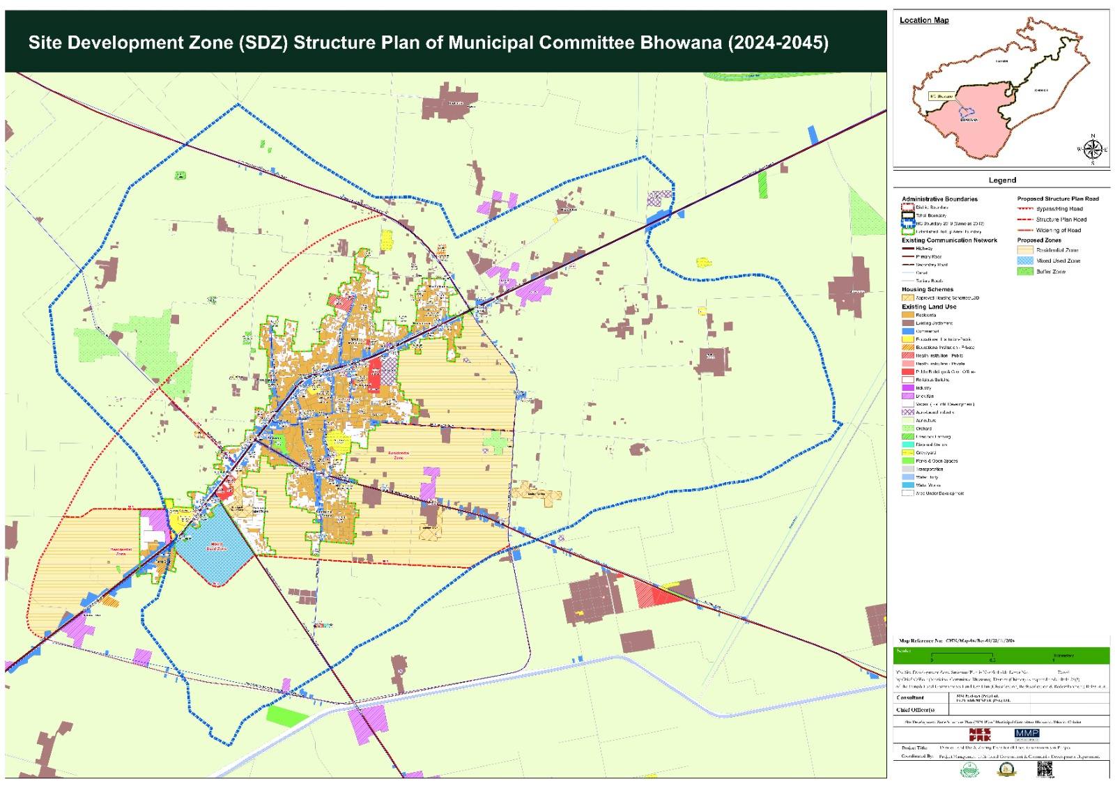Click the Buffer Zone green swatch

coord(1024,272)
